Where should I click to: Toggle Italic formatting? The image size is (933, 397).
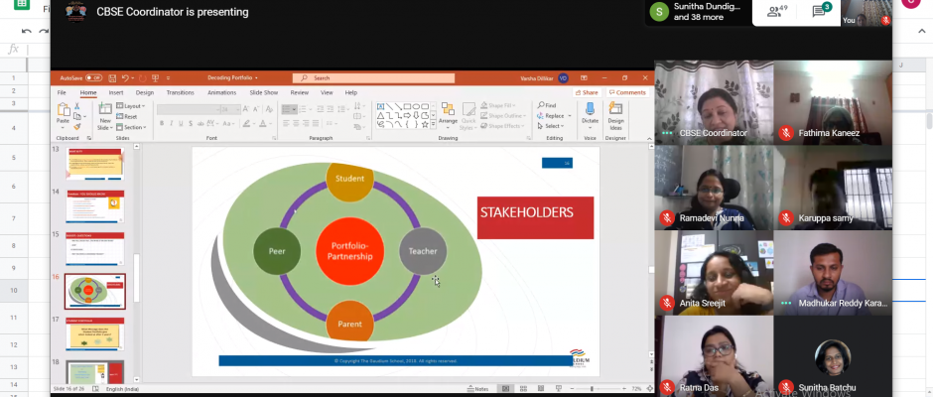tap(172, 123)
